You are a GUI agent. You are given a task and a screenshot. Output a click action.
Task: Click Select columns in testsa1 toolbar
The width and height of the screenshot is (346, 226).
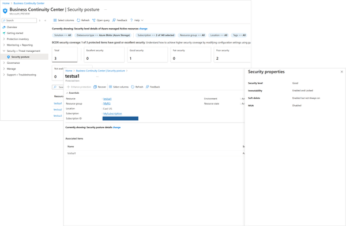pos(119,87)
